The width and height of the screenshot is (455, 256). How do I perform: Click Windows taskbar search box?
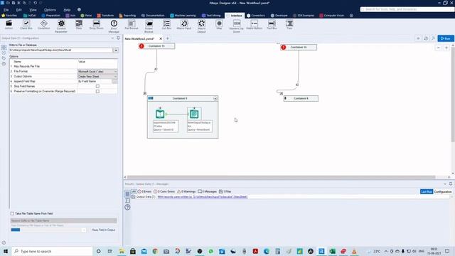[52, 251]
